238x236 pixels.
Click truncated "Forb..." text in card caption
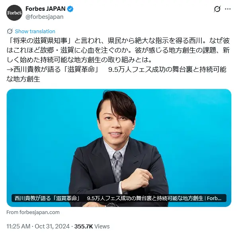(x=214, y=198)
